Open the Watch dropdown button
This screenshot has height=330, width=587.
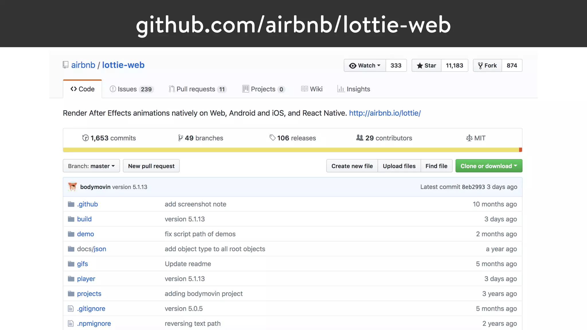(365, 65)
